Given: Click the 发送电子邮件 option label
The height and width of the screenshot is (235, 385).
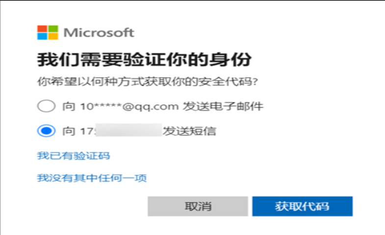Looking at the screenshot, I should (223, 106).
